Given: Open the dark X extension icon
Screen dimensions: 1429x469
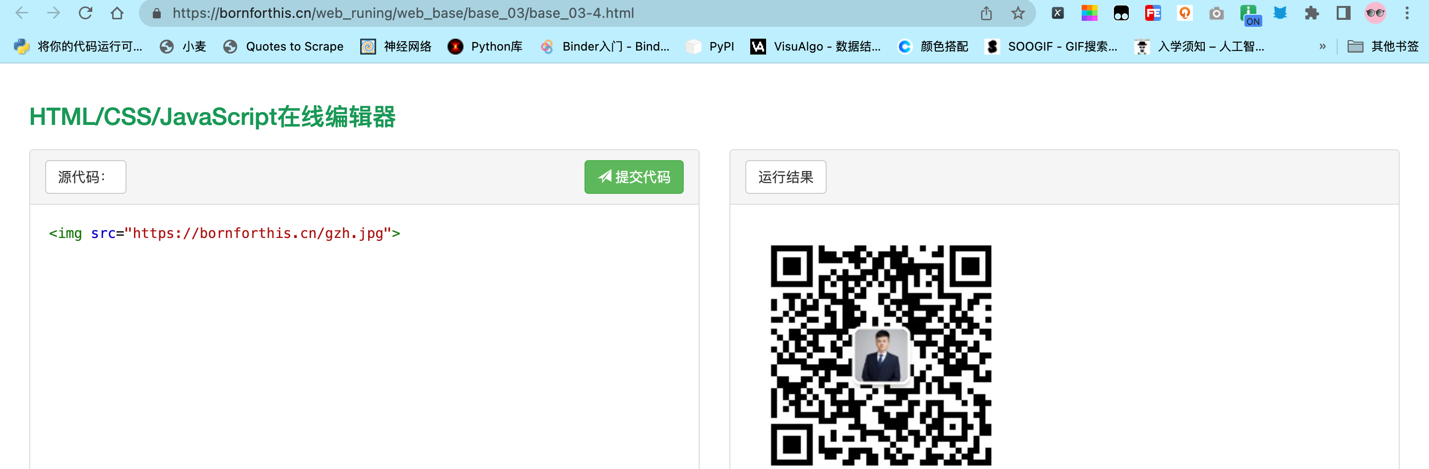Looking at the screenshot, I should [x=1058, y=13].
